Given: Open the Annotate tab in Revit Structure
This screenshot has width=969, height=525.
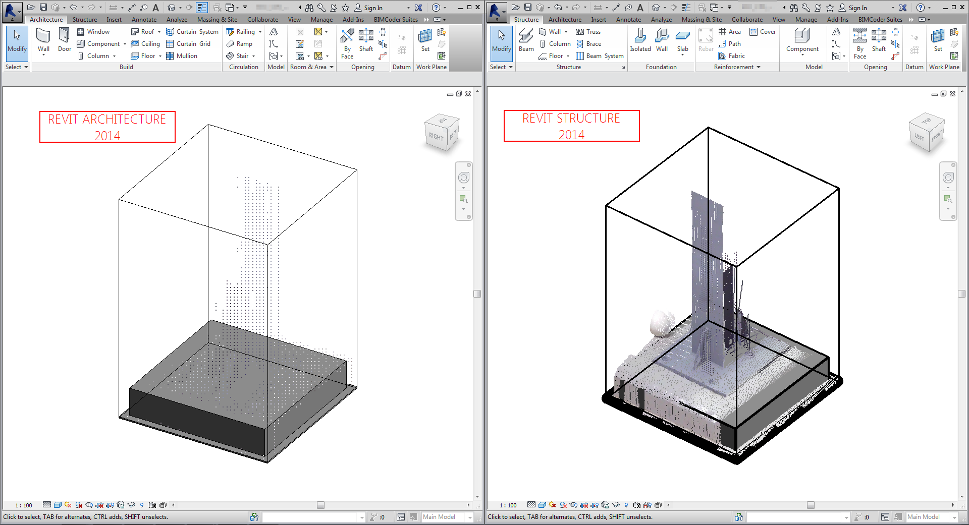Looking at the screenshot, I should click(628, 19).
